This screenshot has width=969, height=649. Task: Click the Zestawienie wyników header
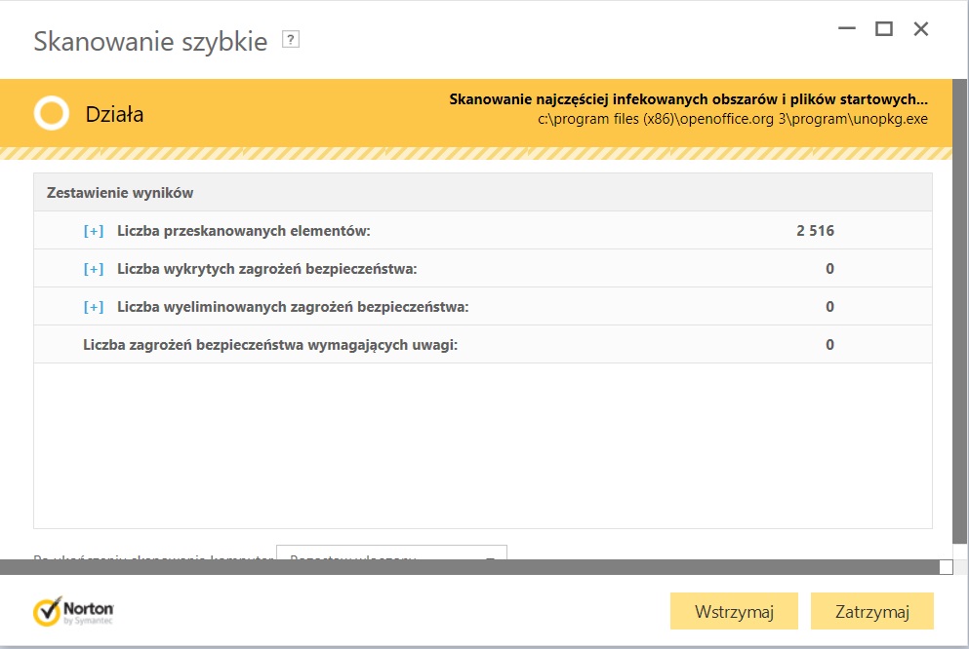[120, 193]
